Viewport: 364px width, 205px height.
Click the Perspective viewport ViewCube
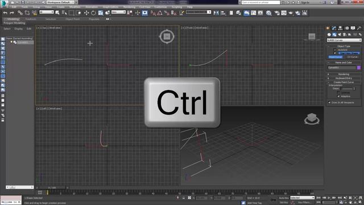[312, 119]
